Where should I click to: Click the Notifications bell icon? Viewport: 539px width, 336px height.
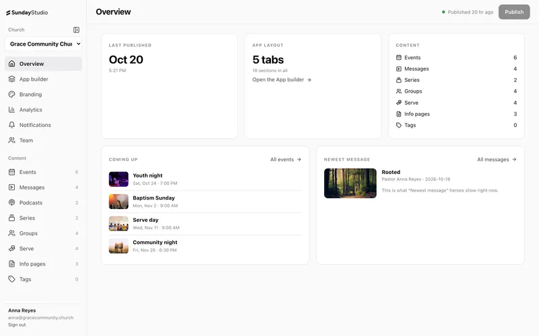pos(11,125)
